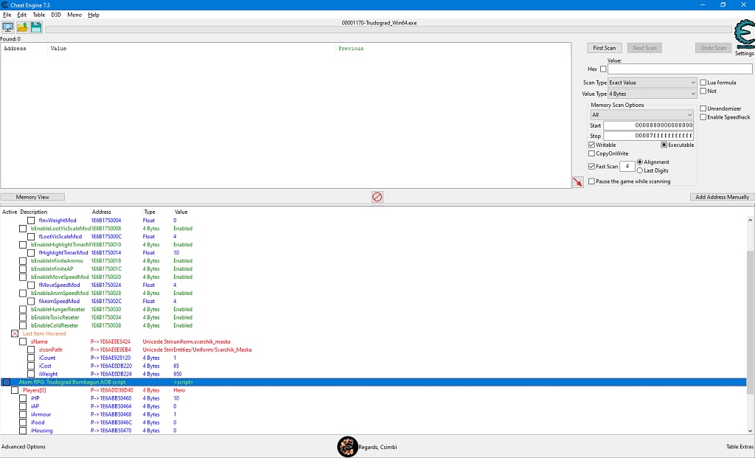The width and height of the screenshot is (755, 458).
Task: Click the red arrow add-to-address-list icon
Action: click(x=577, y=181)
